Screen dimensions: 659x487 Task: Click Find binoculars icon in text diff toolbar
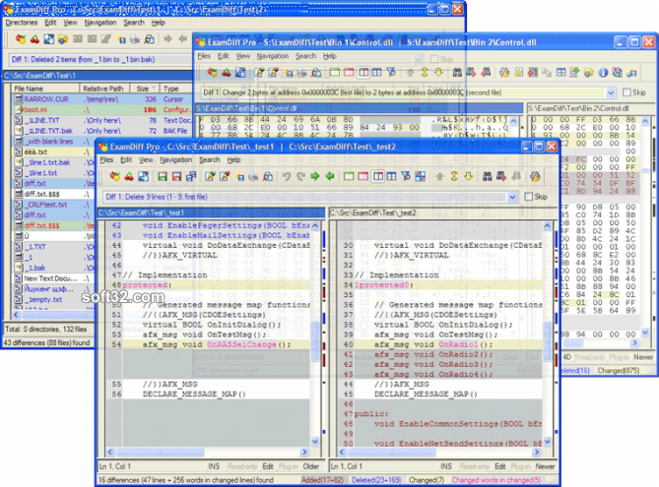click(x=487, y=176)
